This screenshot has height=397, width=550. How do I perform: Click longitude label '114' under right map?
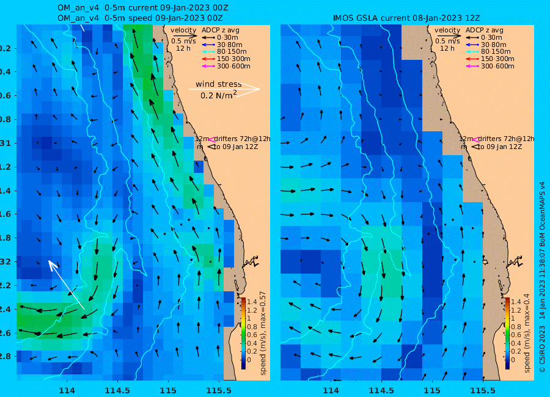click(x=331, y=390)
